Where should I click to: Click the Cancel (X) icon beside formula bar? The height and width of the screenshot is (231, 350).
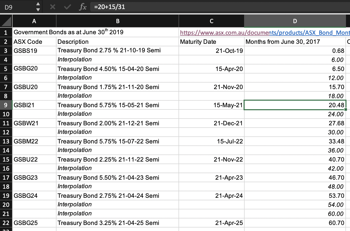[x=53, y=7]
